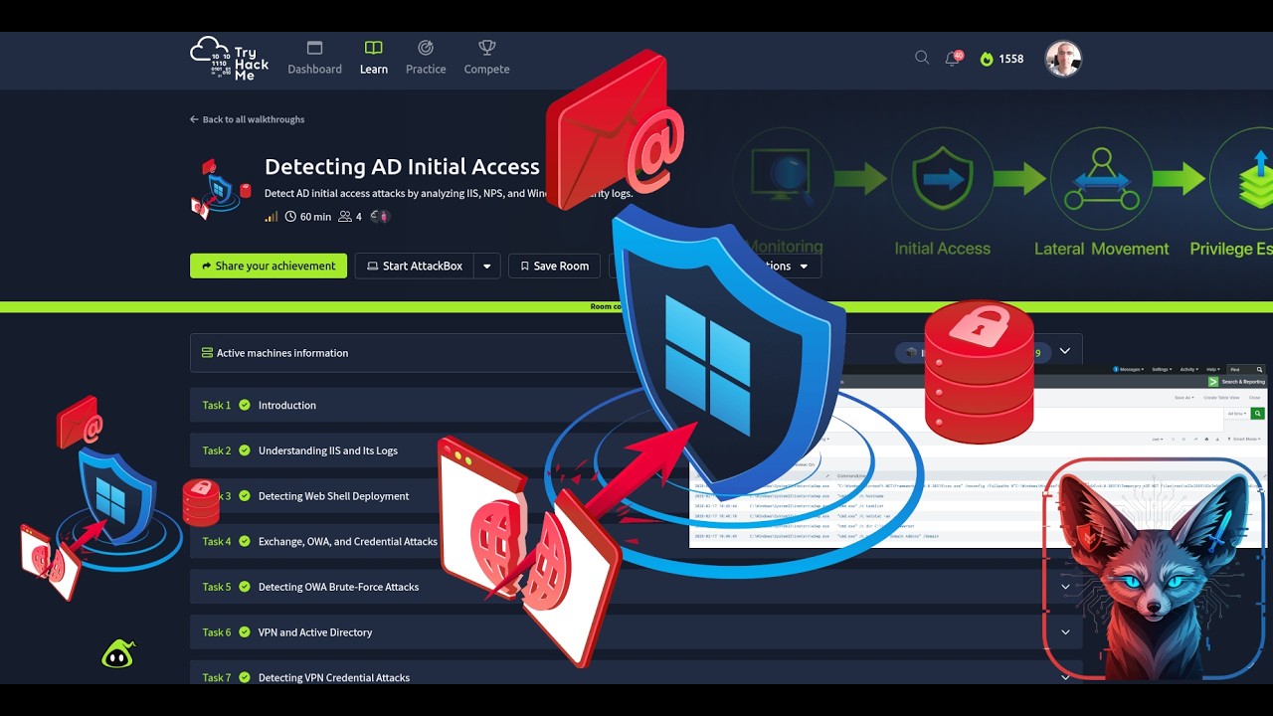Image resolution: width=1273 pixels, height=716 pixels.
Task: Open the Dashboard nav item
Action: click(x=314, y=59)
